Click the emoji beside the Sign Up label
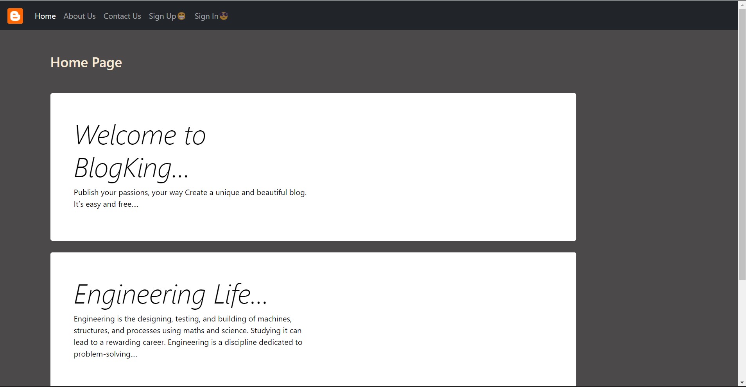This screenshot has height=387, width=746. pyautogui.click(x=181, y=16)
